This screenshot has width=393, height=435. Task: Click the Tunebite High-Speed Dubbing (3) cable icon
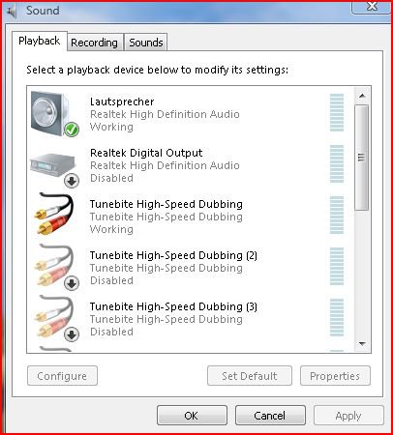(x=54, y=316)
